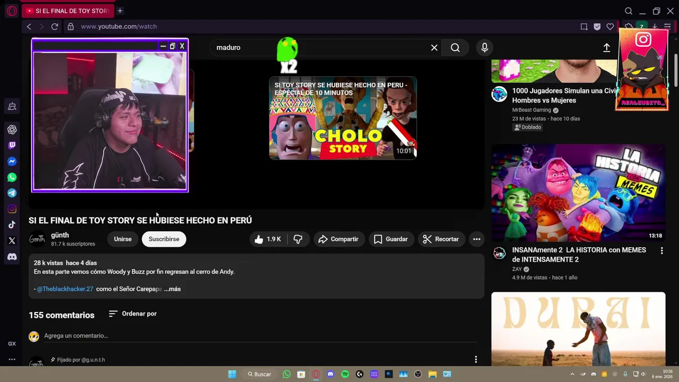This screenshot has height=382, width=679.
Task: Open OBS Studio from the taskbar
Action: (x=418, y=374)
